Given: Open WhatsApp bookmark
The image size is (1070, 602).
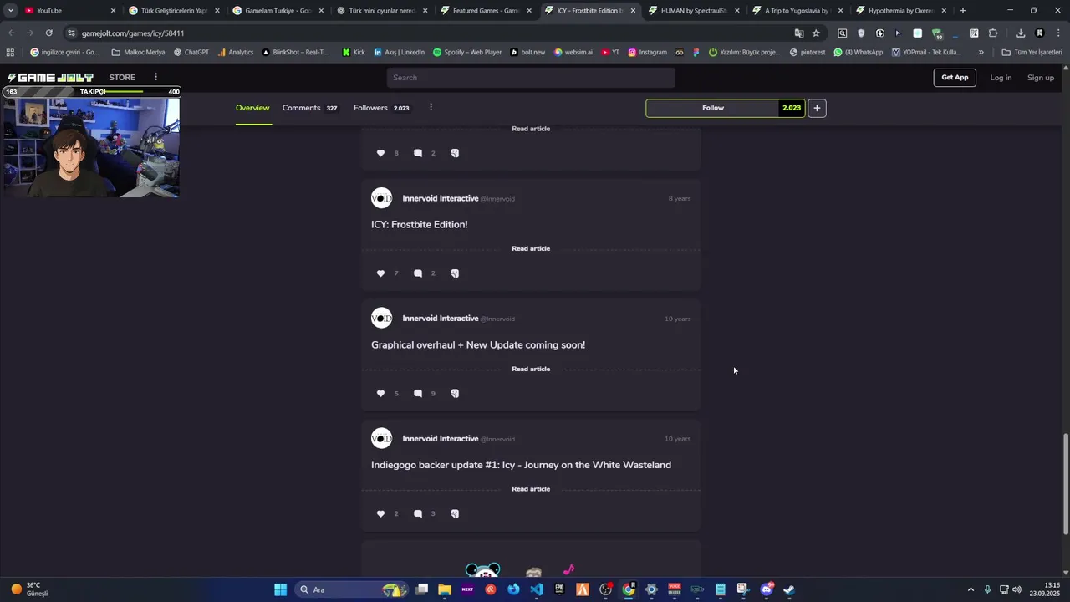Looking at the screenshot, I should pos(859,52).
